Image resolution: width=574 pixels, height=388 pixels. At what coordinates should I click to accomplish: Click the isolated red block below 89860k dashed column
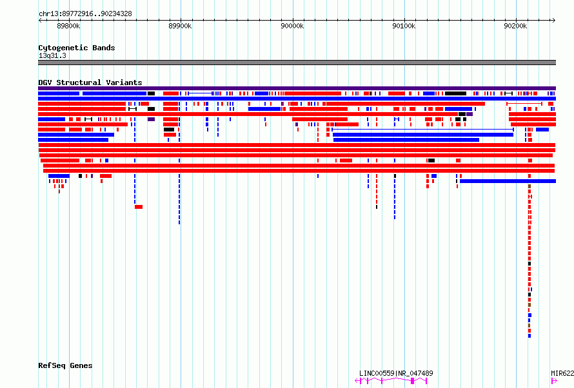[139, 207]
